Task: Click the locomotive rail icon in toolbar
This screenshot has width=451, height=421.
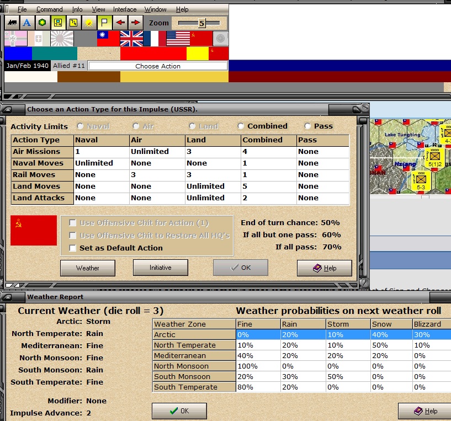Action: tap(12, 23)
